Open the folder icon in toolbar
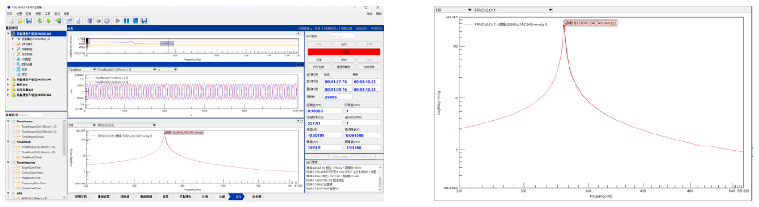 (20, 21)
